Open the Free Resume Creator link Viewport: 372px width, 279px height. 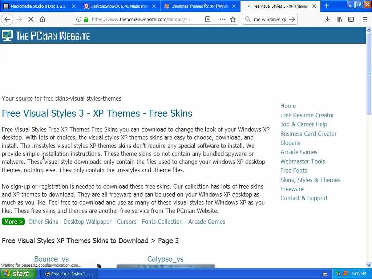click(307, 115)
